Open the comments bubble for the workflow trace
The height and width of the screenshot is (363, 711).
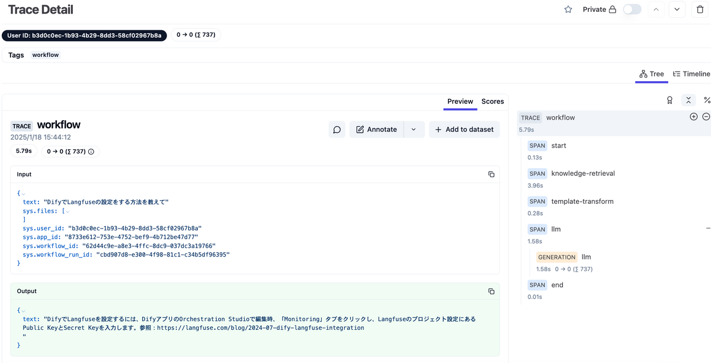337,129
